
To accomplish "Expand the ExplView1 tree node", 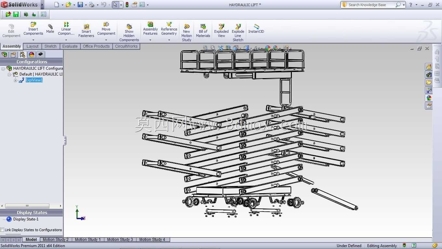I will pos(15,80).
